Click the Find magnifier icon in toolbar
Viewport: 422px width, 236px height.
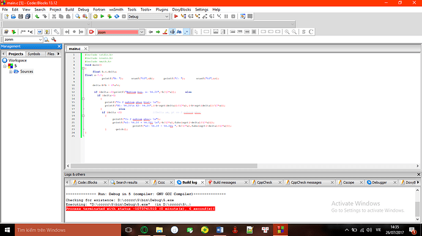pos(78,16)
